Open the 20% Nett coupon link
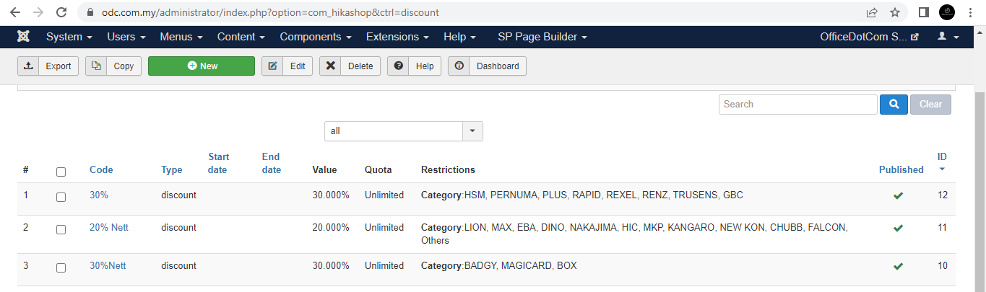Screen dimensions: 986x292 click(x=109, y=228)
